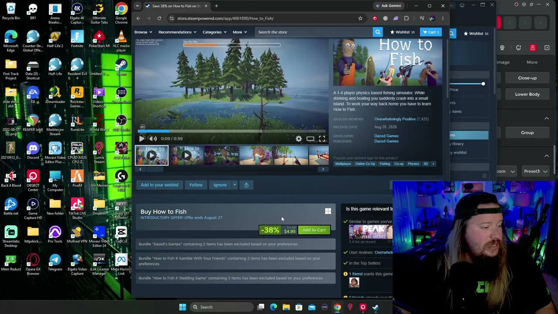
Task: Expand the Categories menu
Action: click(214, 32)
